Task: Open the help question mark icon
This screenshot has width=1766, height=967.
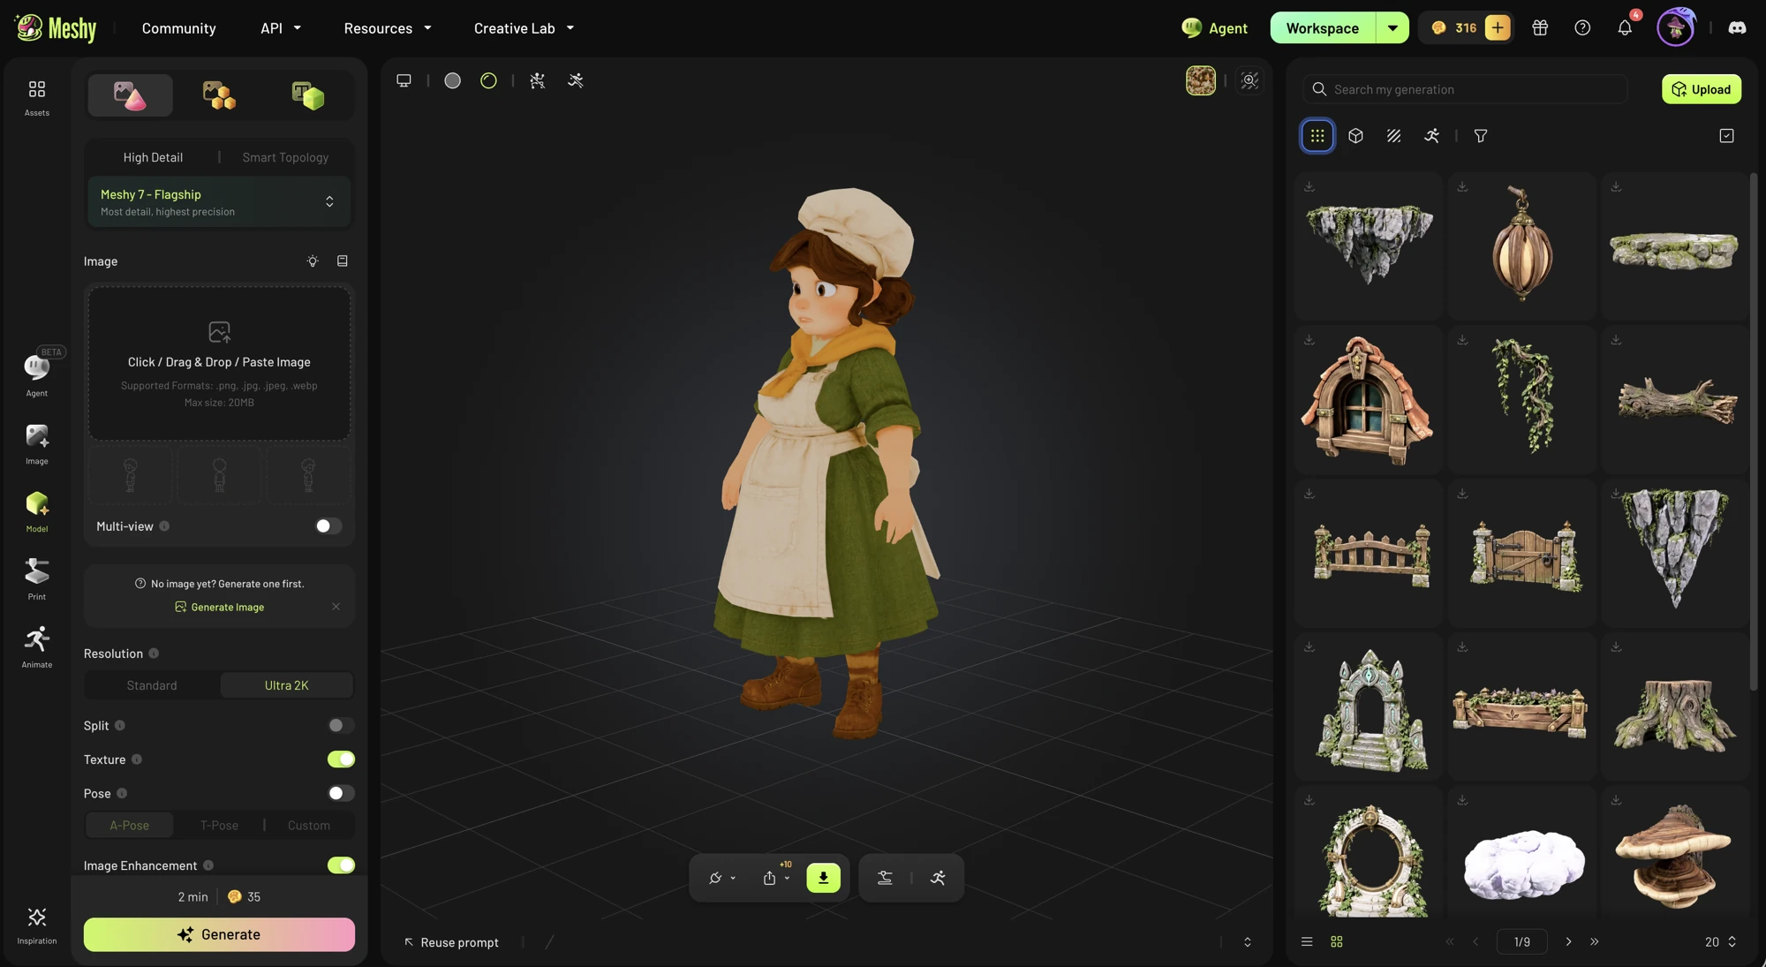Action: (1582, 28)
